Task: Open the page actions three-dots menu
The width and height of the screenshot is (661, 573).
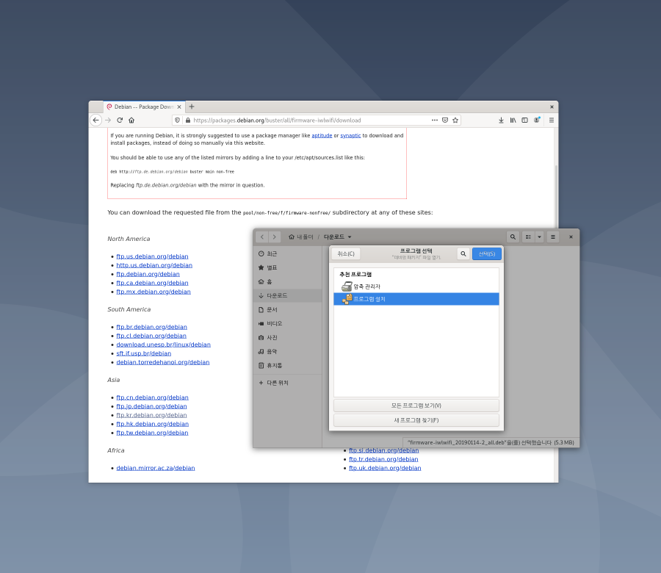Action: (x=435, y=120)
